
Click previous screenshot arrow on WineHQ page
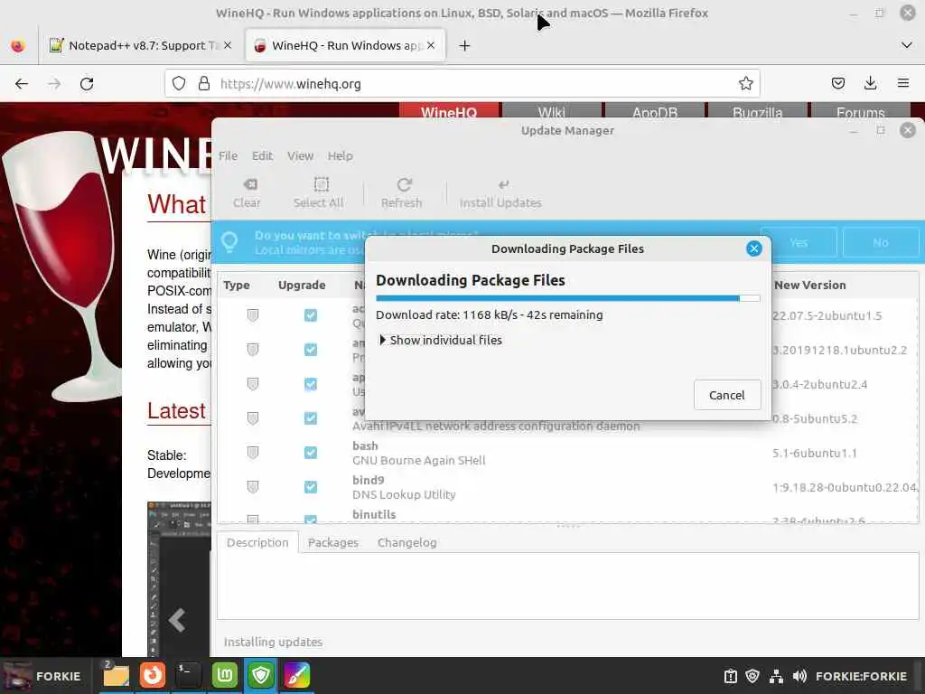tap(177, 620)
